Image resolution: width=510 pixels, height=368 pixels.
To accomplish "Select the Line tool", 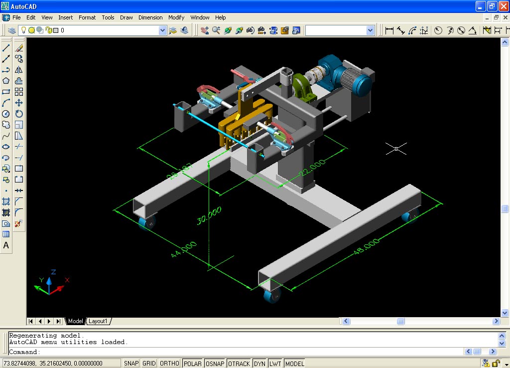I will pos(6,48).
